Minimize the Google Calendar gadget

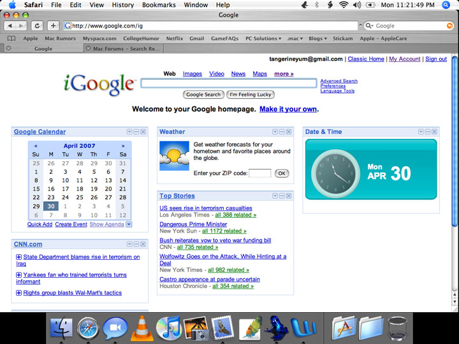[136, 132]
